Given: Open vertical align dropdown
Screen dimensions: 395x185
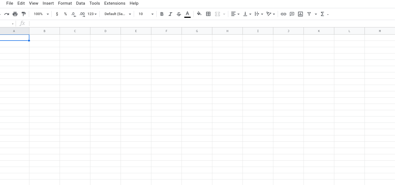Looking at the screenshot, I should coord(247,14).
